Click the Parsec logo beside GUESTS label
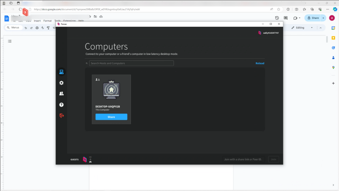Screen dimensions: 339x191 point(84,159)
